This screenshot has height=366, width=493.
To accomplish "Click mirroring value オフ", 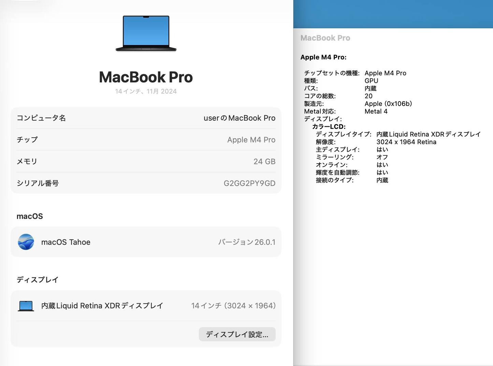I will [382, 157].
